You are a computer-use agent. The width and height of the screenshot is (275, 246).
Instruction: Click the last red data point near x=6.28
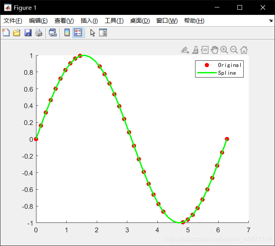(227, 139)
